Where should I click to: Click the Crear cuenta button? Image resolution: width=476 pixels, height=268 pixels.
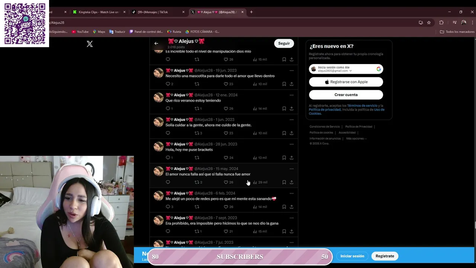click(x=346, y=95)
